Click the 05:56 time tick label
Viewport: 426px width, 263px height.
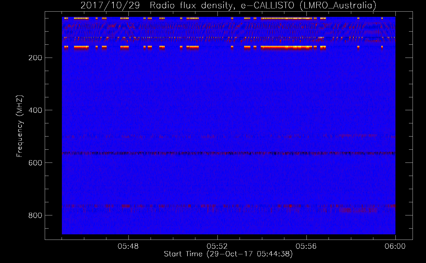tap(306, 246)
